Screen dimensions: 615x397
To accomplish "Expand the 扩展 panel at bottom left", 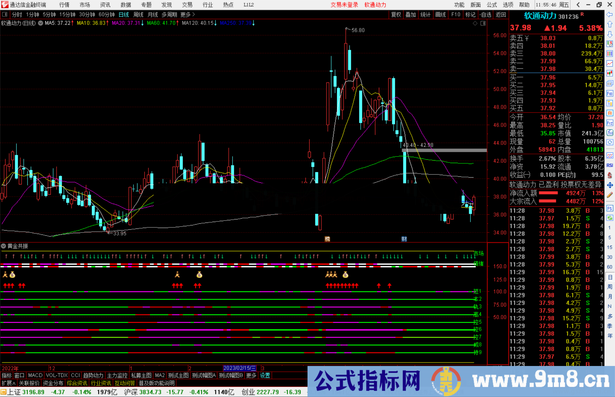I will 8,383.
